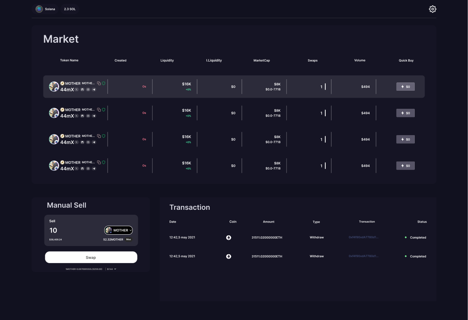Copy address in fourth market row

pos(99,162)
